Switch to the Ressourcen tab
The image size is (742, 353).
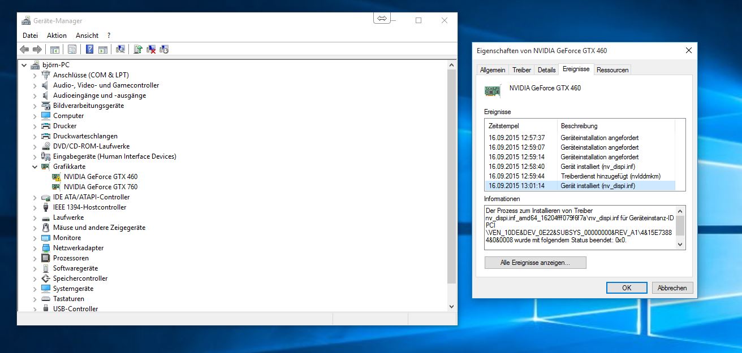pyautogui.click(x=612, y=70)
